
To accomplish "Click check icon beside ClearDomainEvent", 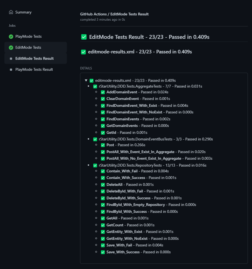I will [103, 99].
